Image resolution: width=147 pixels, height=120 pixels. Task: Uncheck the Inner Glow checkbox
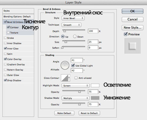tap(5, 48)
